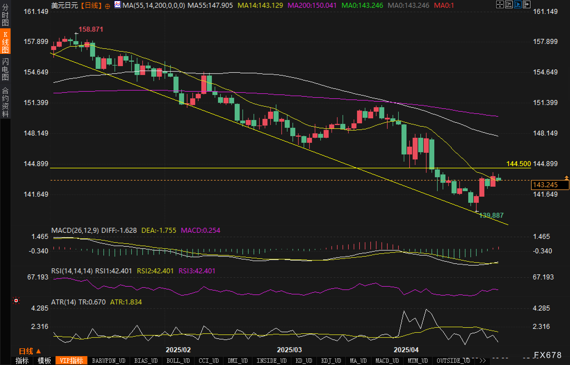Click the orange price alert bell icon at right axis
The height and width of the screenshot is (365, 570).
coord(566,178)
